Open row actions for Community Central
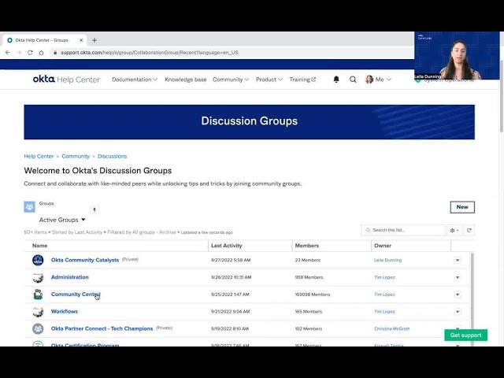Screen dimensions: 504x378 point(458,295)
